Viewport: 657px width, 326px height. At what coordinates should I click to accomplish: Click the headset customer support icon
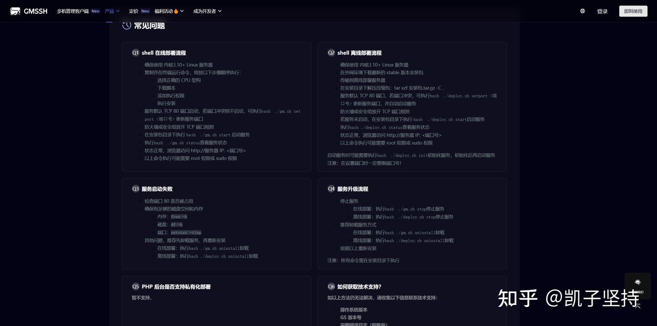coord(637,282)
